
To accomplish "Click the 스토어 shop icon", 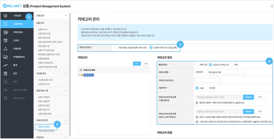I will point(6,40).
